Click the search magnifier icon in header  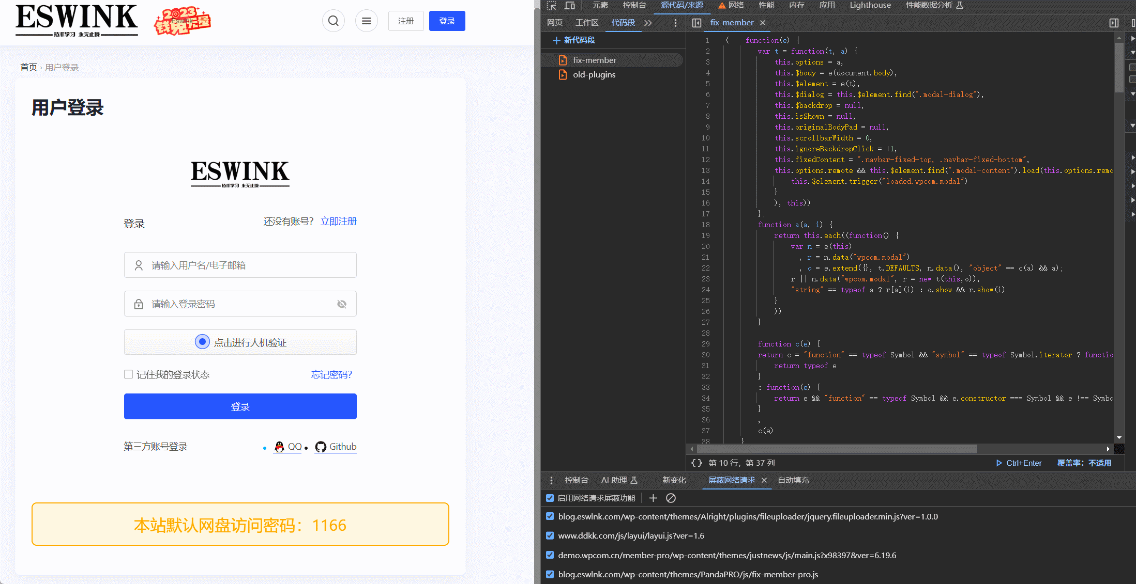tap(334, 21)
